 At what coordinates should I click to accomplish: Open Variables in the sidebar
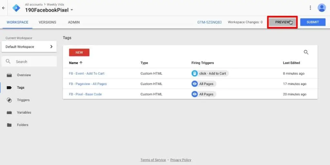[x=24, y=112]
